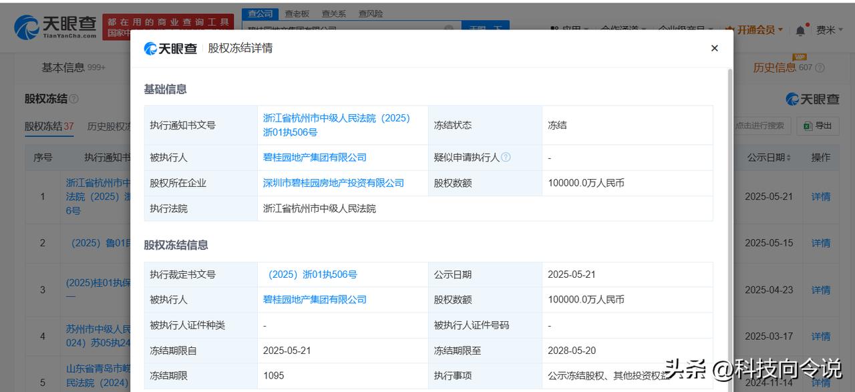Click the notification bell icon
The height and width of the screenshot is (392, 855).
click(800, 30)
